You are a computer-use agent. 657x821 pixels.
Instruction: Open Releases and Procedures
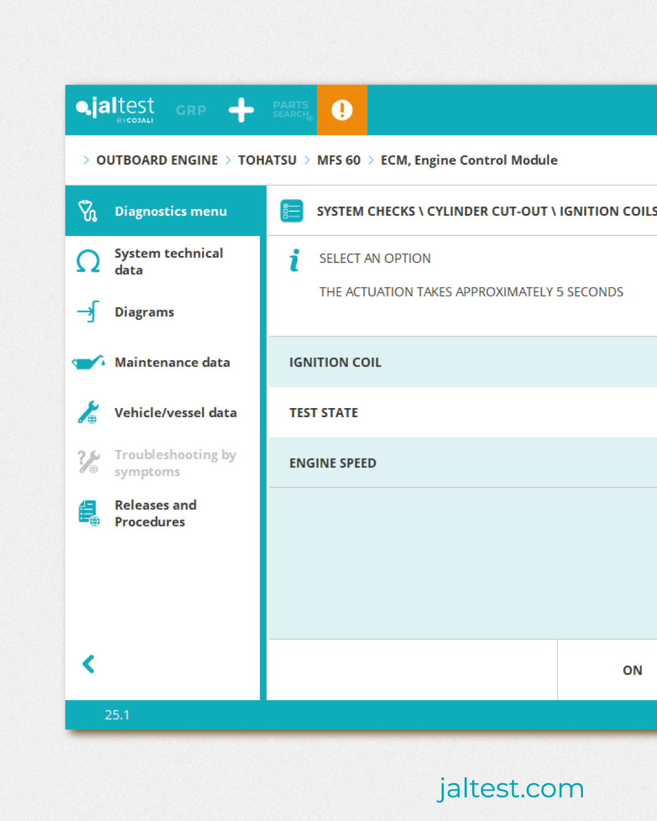point(162,513)
